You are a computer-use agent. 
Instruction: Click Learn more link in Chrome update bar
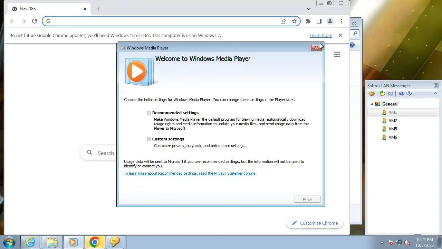point(321,35)
